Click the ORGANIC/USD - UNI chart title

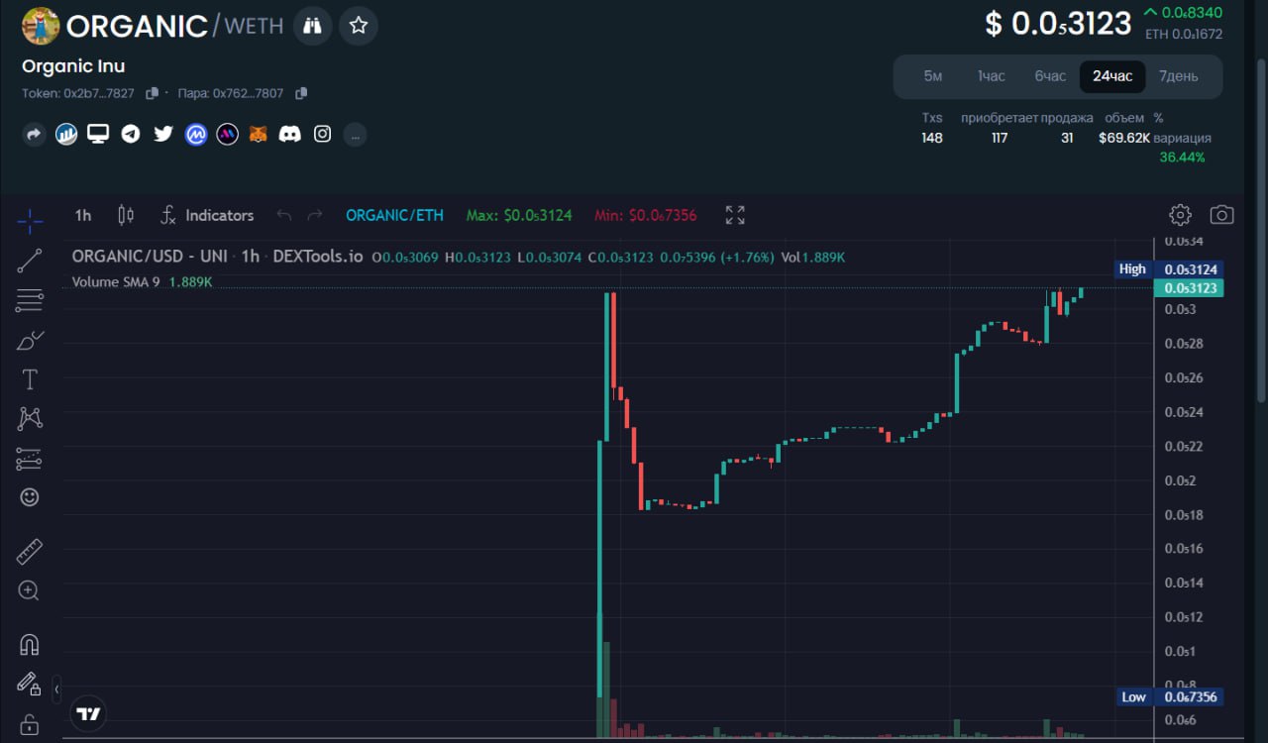point(149,257)
